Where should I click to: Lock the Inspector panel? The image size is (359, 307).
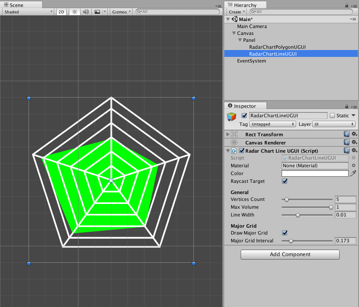(347, 107)
